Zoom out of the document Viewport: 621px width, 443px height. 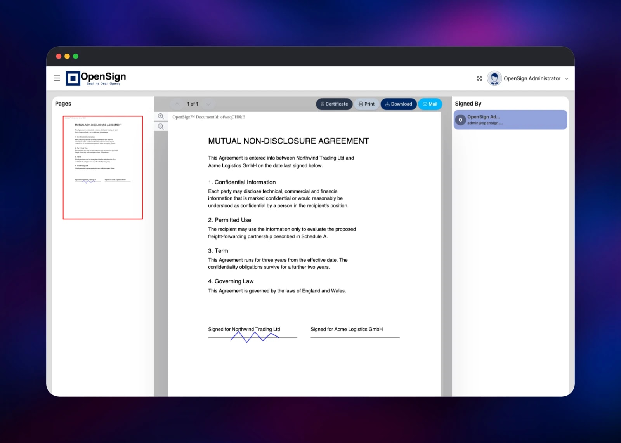pyautogui.click(x=161, y=127)
